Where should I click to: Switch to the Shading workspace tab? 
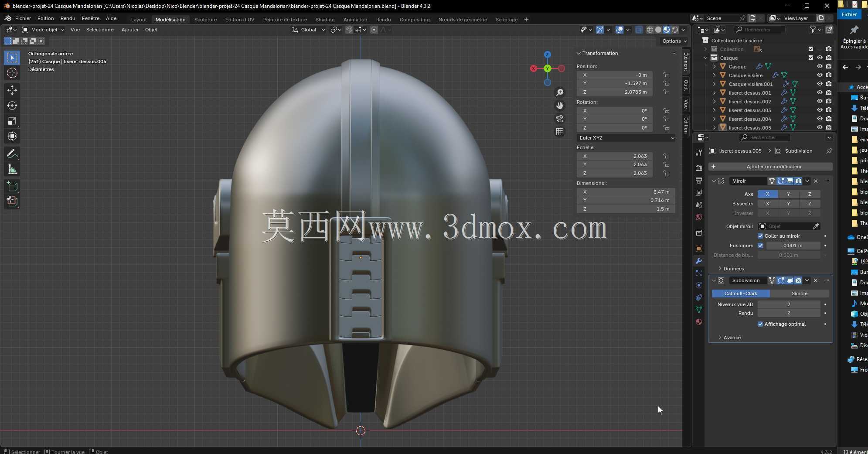[x=325, y=20]
